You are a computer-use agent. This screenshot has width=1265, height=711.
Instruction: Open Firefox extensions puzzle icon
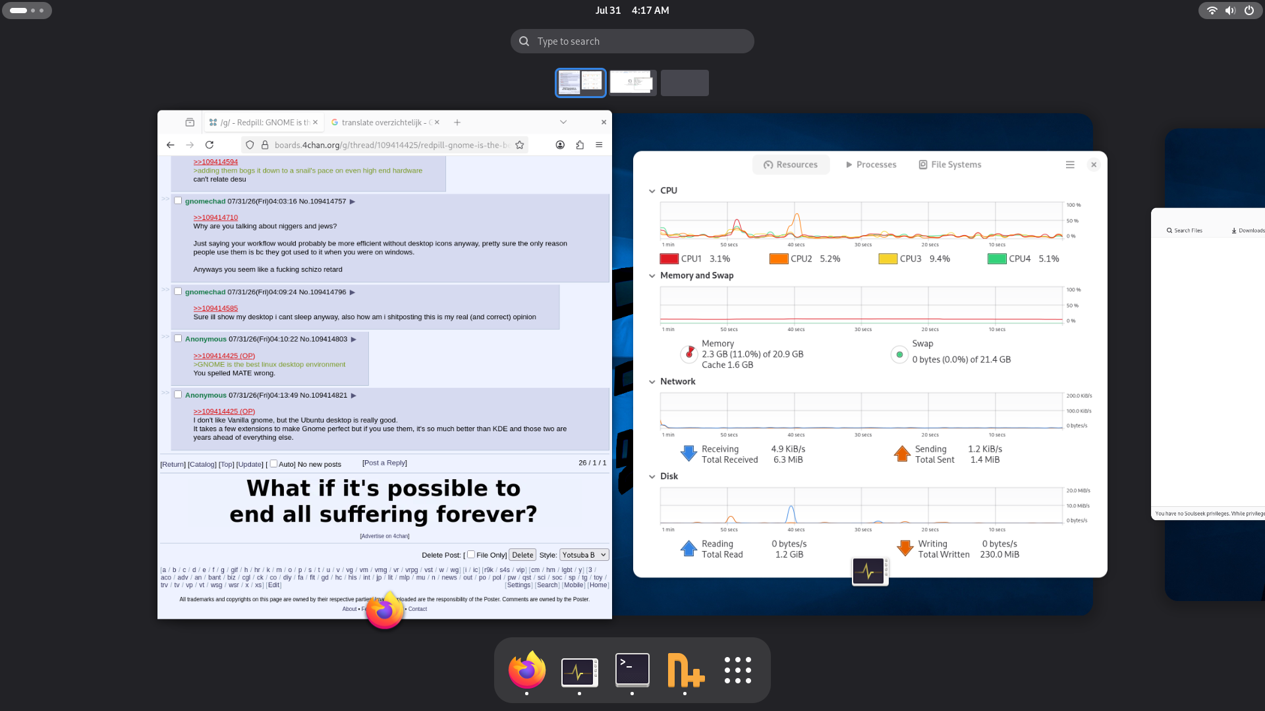pos(580,145)
